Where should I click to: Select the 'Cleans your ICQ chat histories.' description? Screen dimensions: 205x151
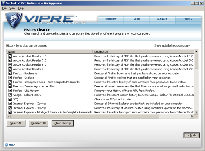(x=113, y=99)
